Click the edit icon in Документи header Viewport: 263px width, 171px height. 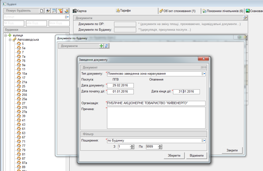245,18
